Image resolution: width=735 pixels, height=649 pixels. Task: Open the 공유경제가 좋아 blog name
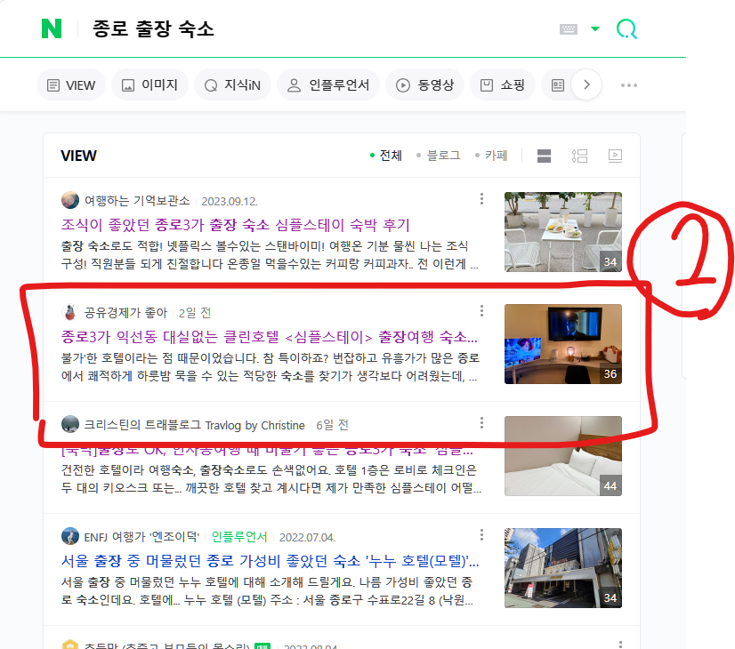(125, 313)
